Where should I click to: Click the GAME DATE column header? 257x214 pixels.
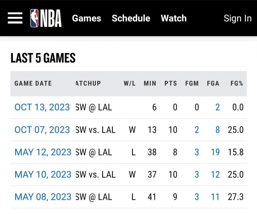[33, 84]
